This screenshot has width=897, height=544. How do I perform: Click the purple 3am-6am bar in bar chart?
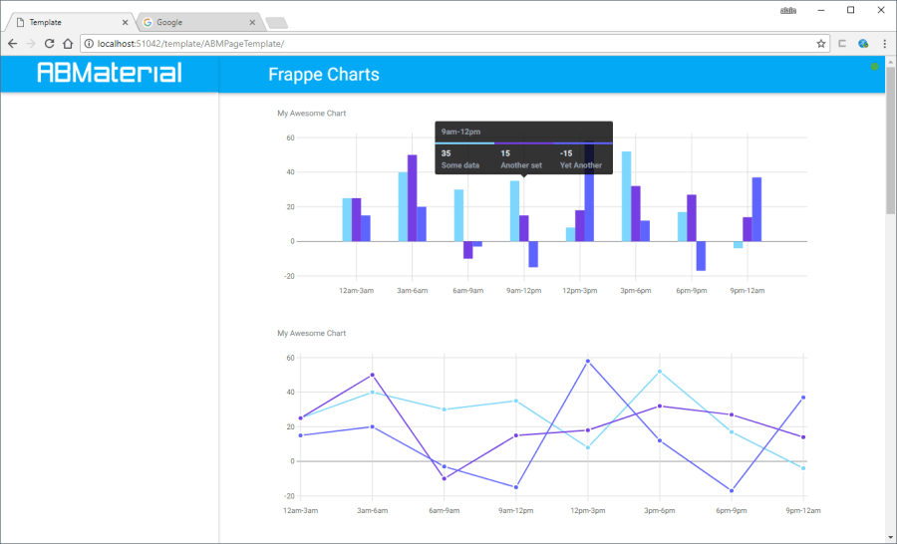412,197
